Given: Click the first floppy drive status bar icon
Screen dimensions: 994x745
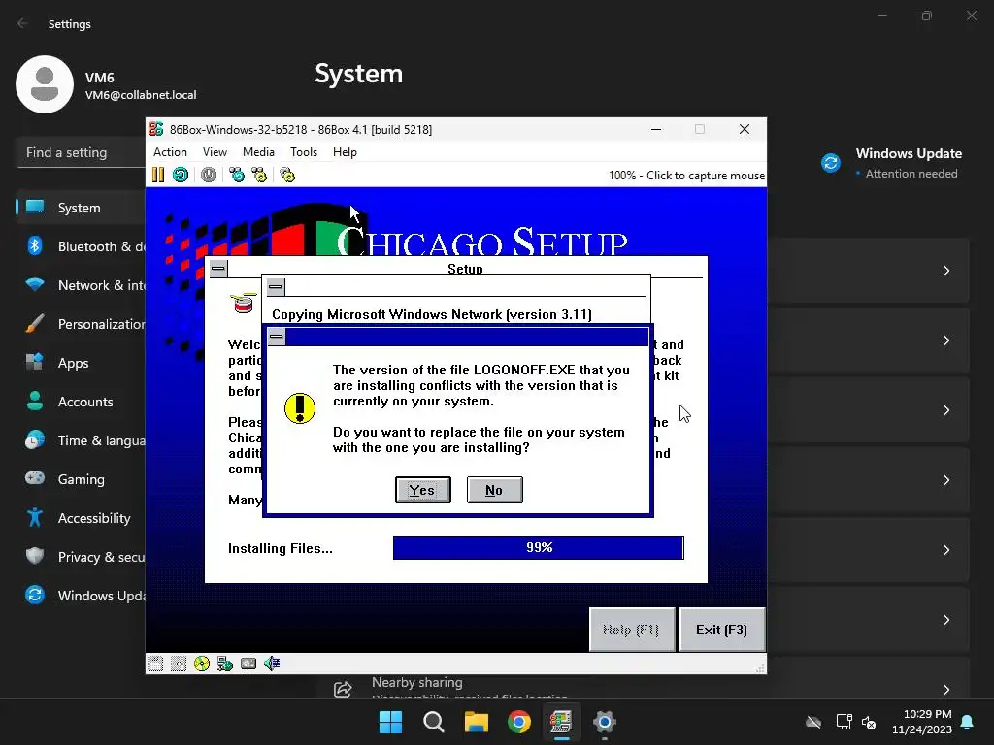Looking at the screenshot, I should (155, 664).
